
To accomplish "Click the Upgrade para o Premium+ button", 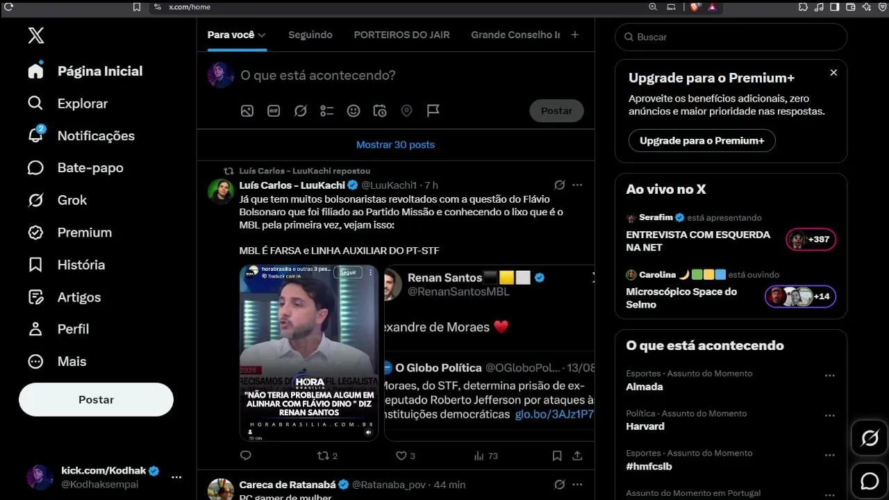I will pyautogui.click(x=701, y=140).
